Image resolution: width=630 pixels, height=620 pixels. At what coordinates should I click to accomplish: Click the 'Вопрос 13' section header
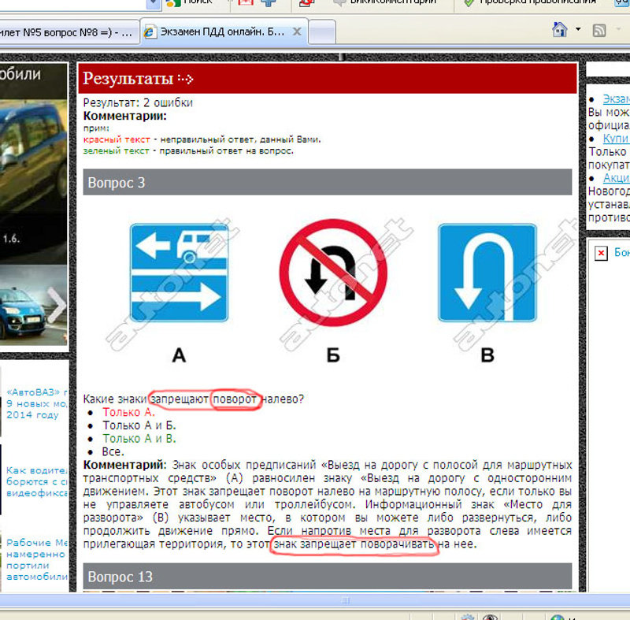(x=328, y=577)
